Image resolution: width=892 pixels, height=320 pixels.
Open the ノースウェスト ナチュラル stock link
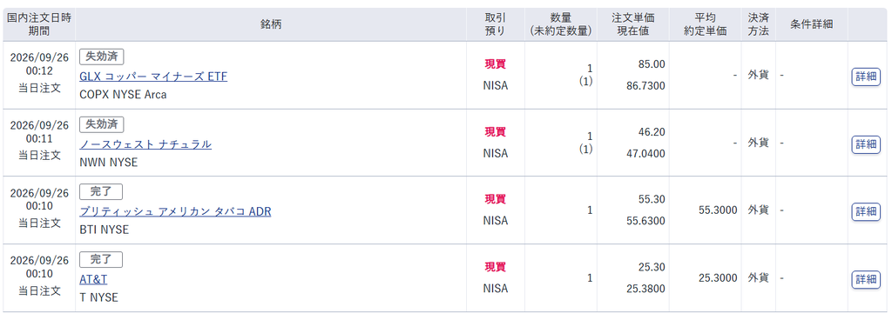click(x=145, y=144)
